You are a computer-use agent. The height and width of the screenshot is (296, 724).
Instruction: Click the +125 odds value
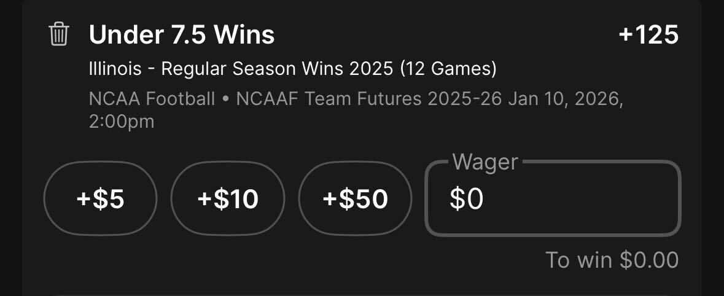point(648,34)
